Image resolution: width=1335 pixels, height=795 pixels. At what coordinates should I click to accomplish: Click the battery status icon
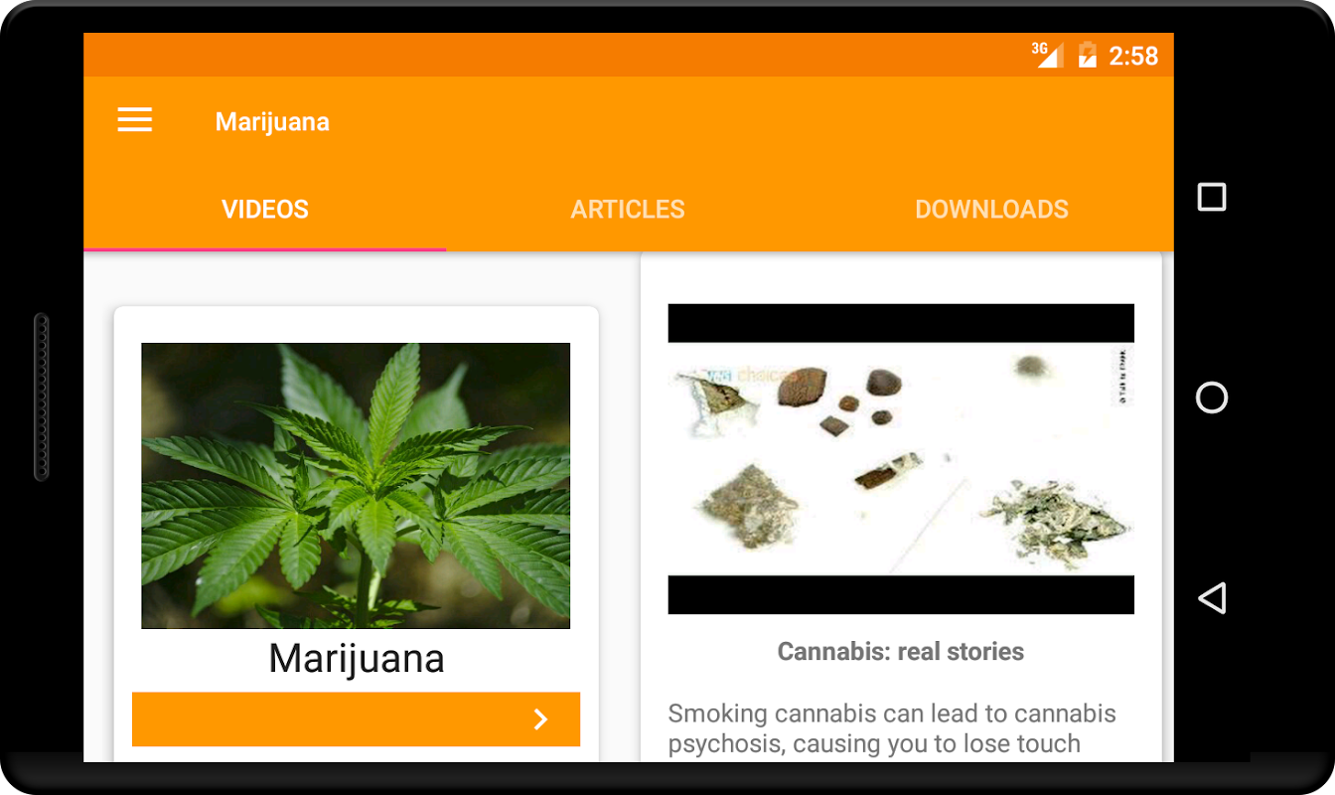(1088, 55)
